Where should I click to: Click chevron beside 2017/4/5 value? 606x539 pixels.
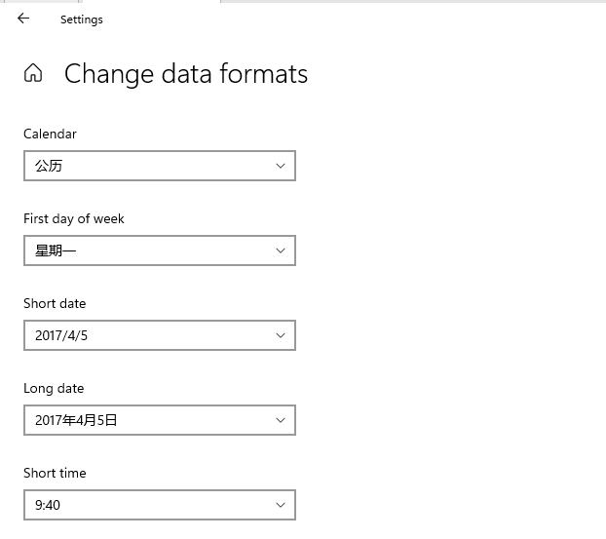point(281,335)
